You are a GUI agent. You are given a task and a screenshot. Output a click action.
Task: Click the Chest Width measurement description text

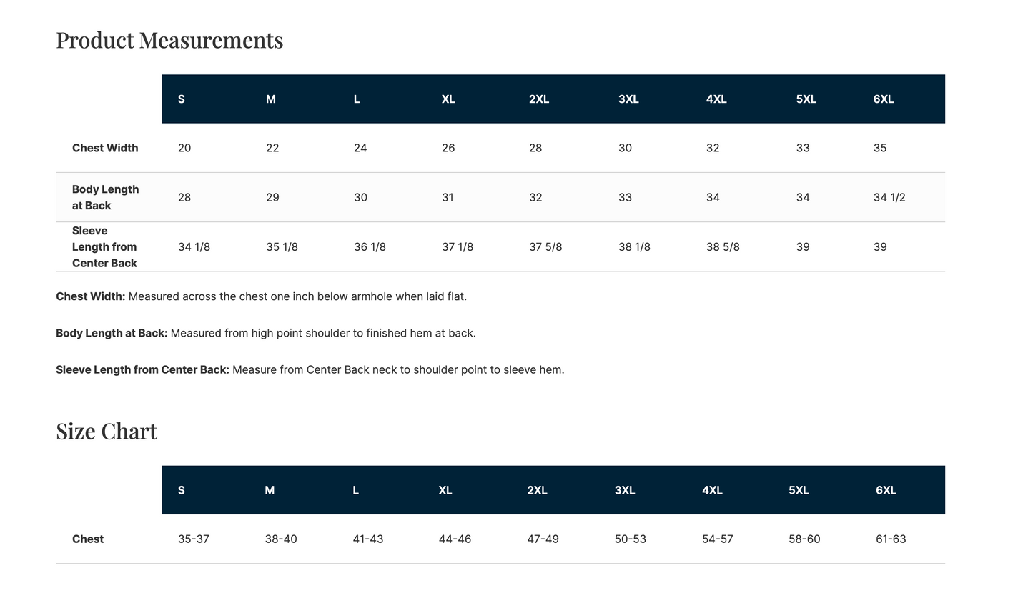coord(261,296)
